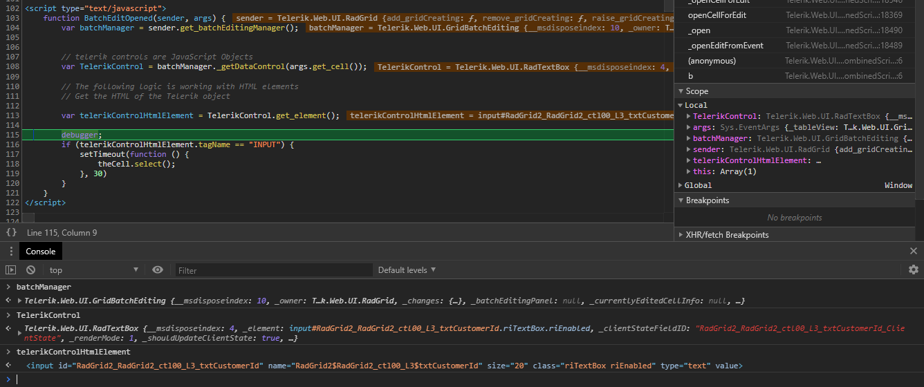The width and height of the screenshot is (924, 387).
Task: Collapse the Breakpoints section
Action: [681, 200]
